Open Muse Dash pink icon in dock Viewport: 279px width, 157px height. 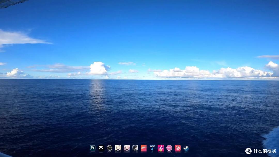coord(161,148)
